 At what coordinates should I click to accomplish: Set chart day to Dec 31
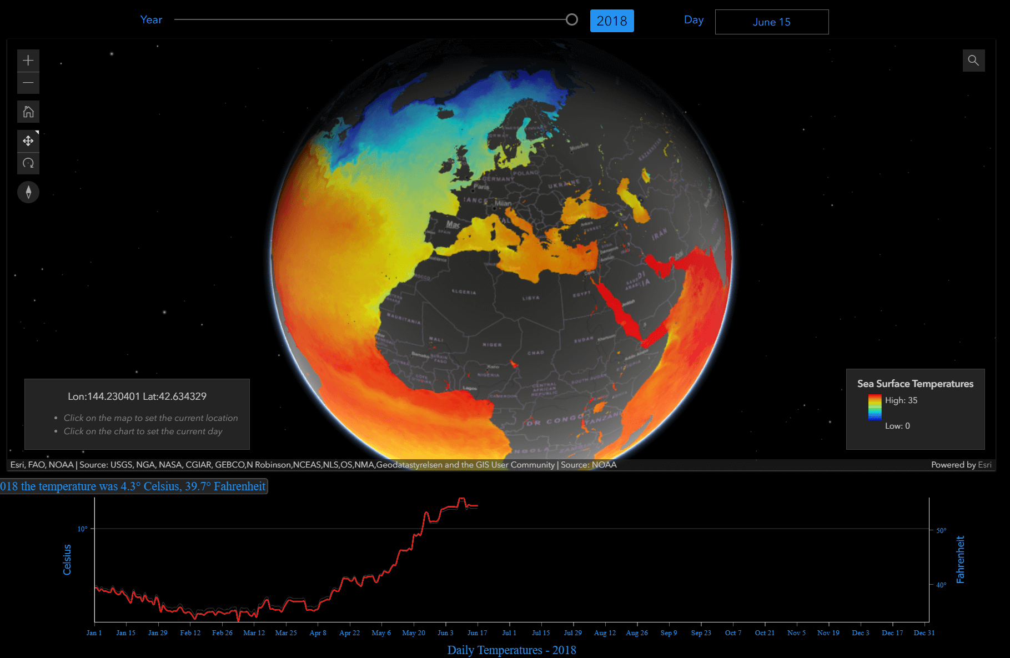point(924,632)
